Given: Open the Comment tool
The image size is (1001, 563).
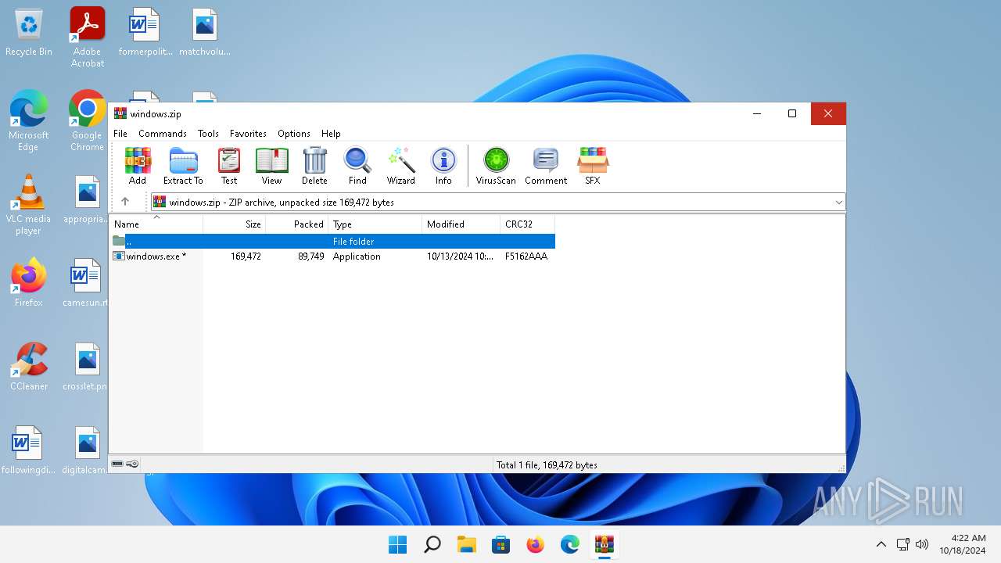Looking at the screenshot, I should click(546, 166).
